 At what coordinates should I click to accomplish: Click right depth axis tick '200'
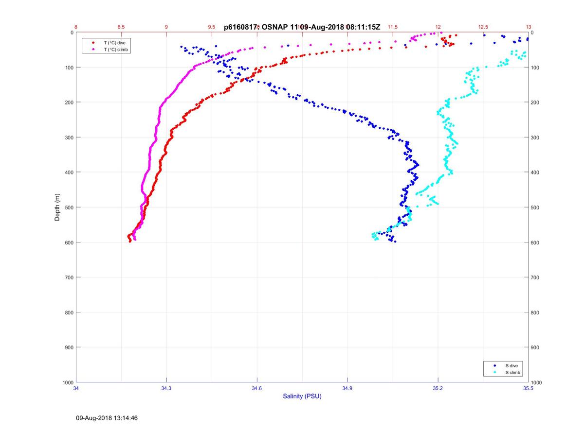click(535, 103)
